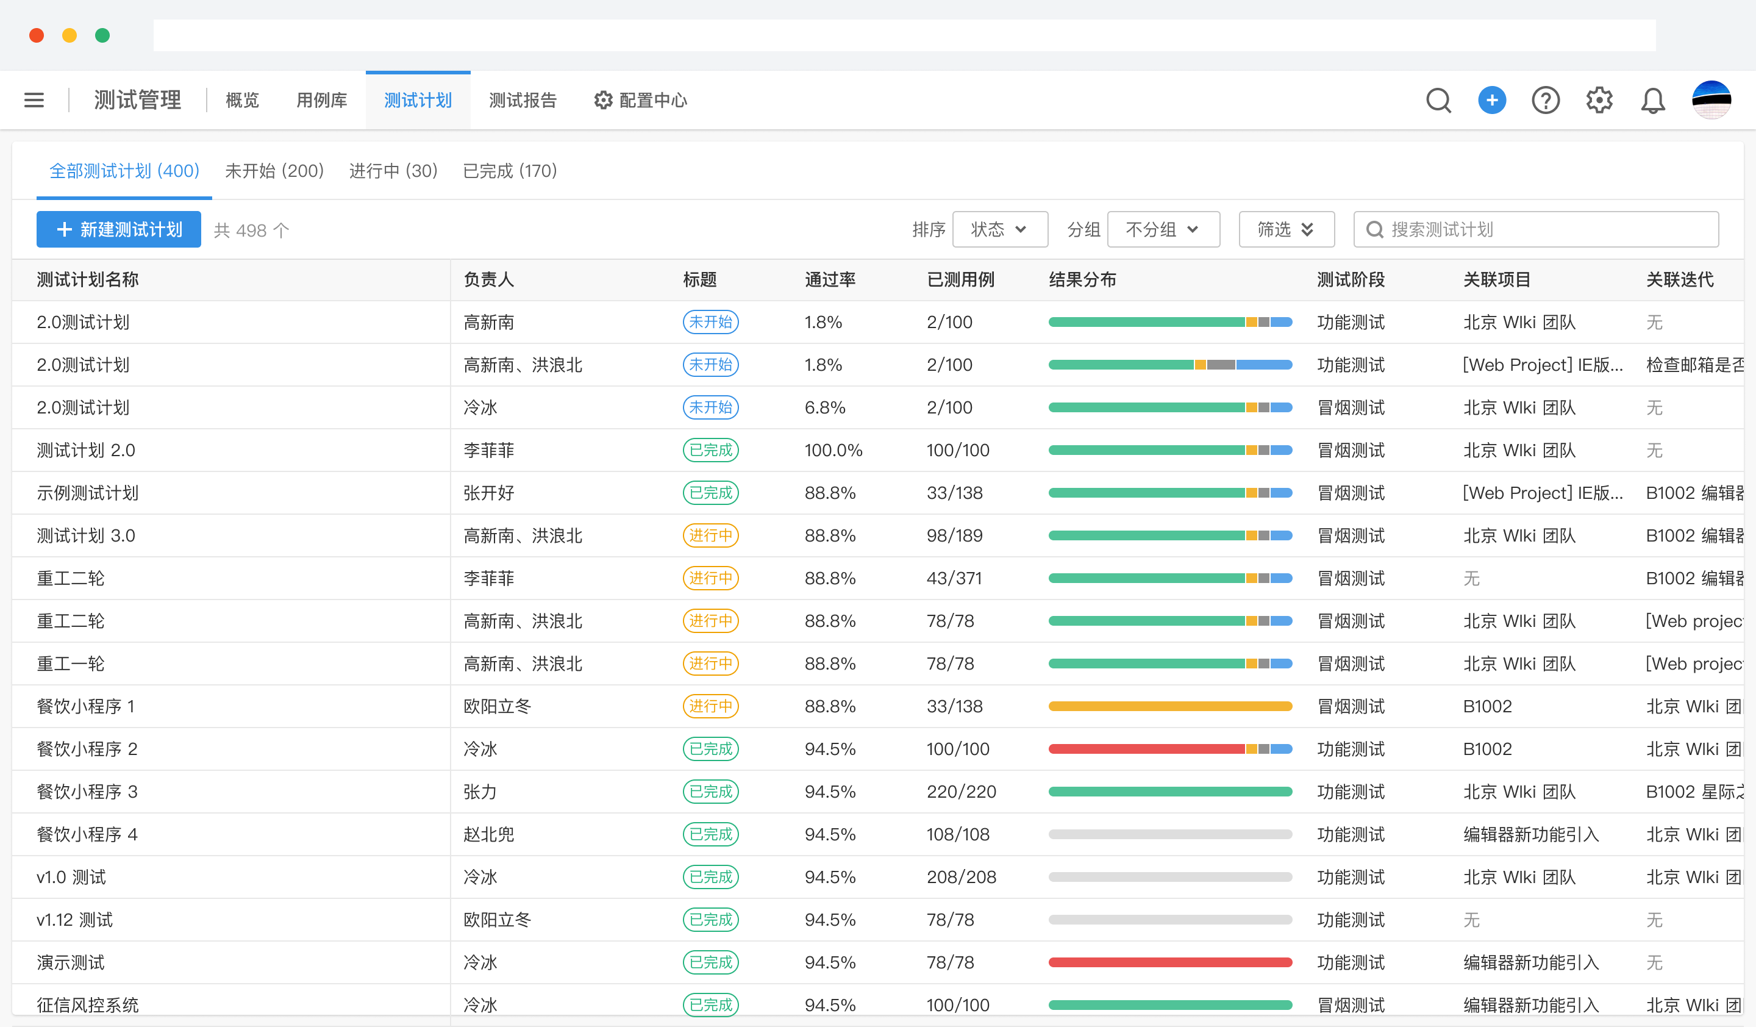Open the help icon
1756x1027 pixels.
(1546, 101)
